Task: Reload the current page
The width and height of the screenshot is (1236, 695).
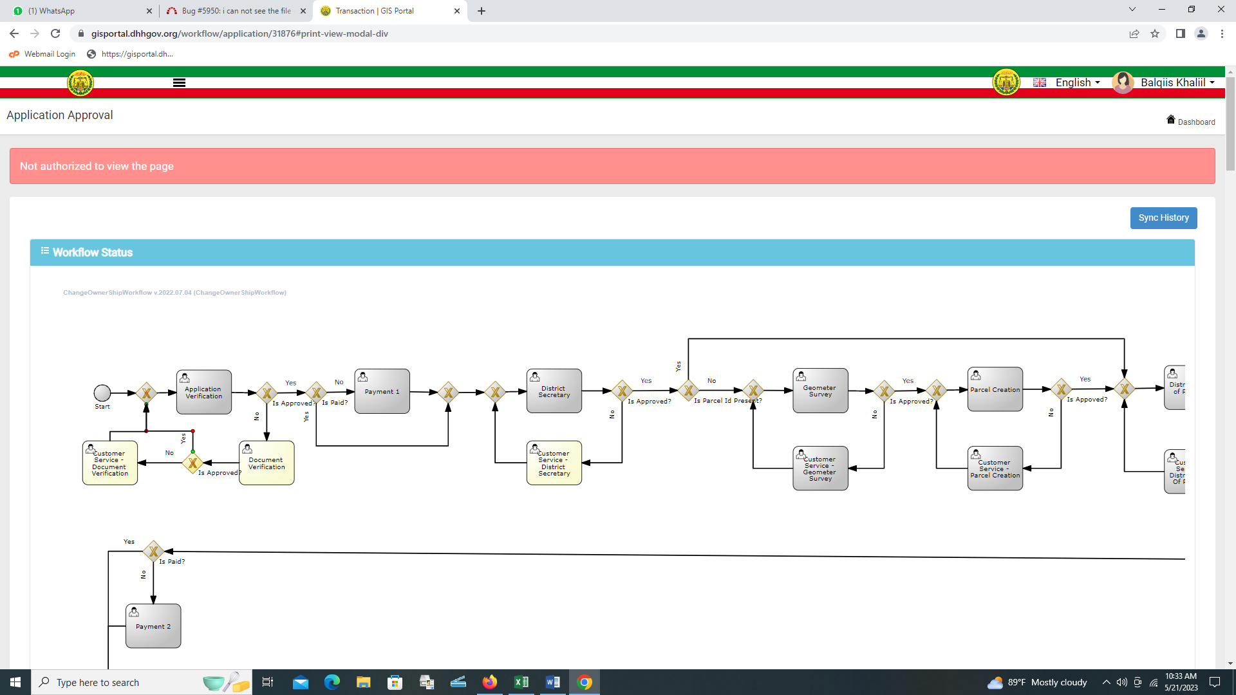Action: tap(55, 33)
